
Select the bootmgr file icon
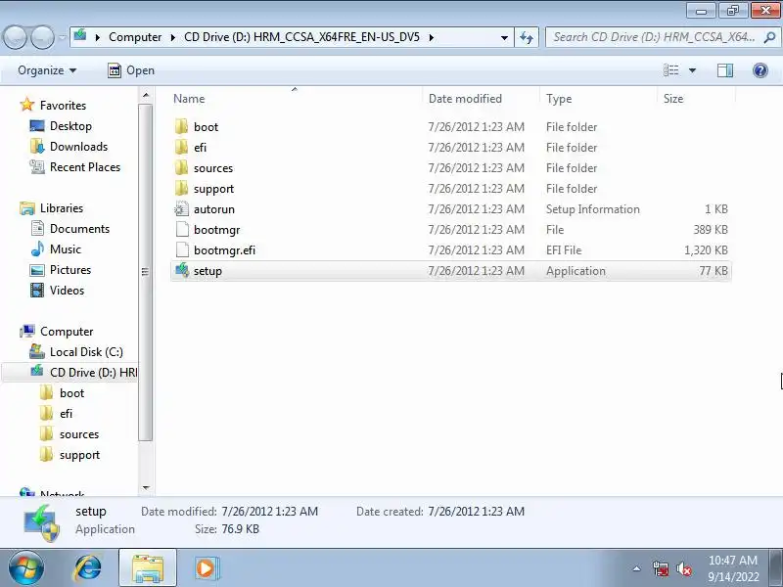click(x=182, y=230)
